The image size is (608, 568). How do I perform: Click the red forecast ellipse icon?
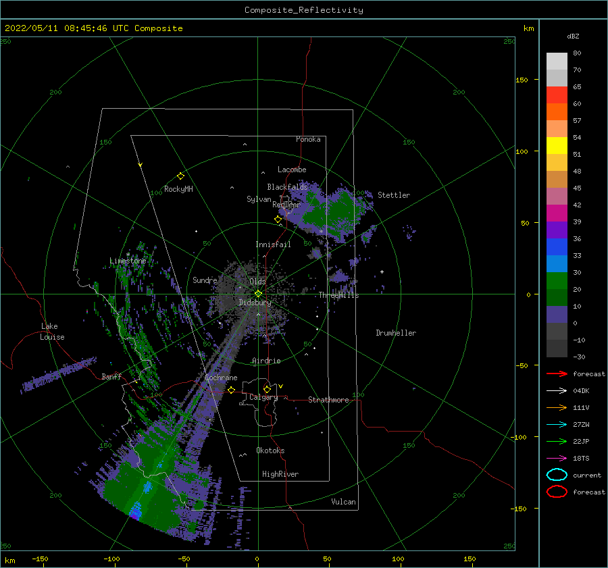point(557,492)
